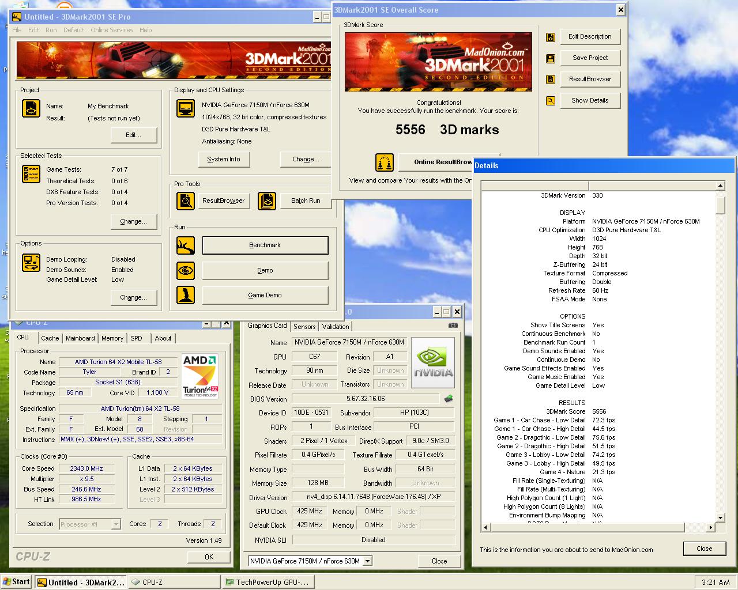Click the Project icon beside My Benchmark

tap(31, 108)
